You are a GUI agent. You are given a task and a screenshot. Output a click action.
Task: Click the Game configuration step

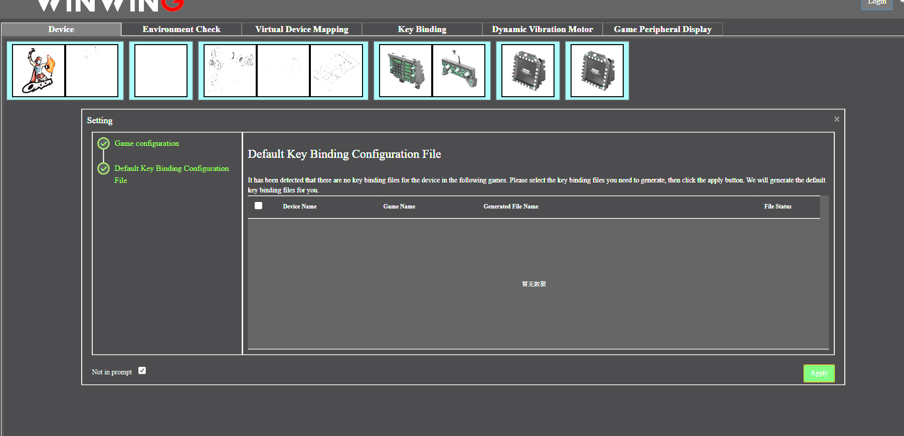coord(146,143)
